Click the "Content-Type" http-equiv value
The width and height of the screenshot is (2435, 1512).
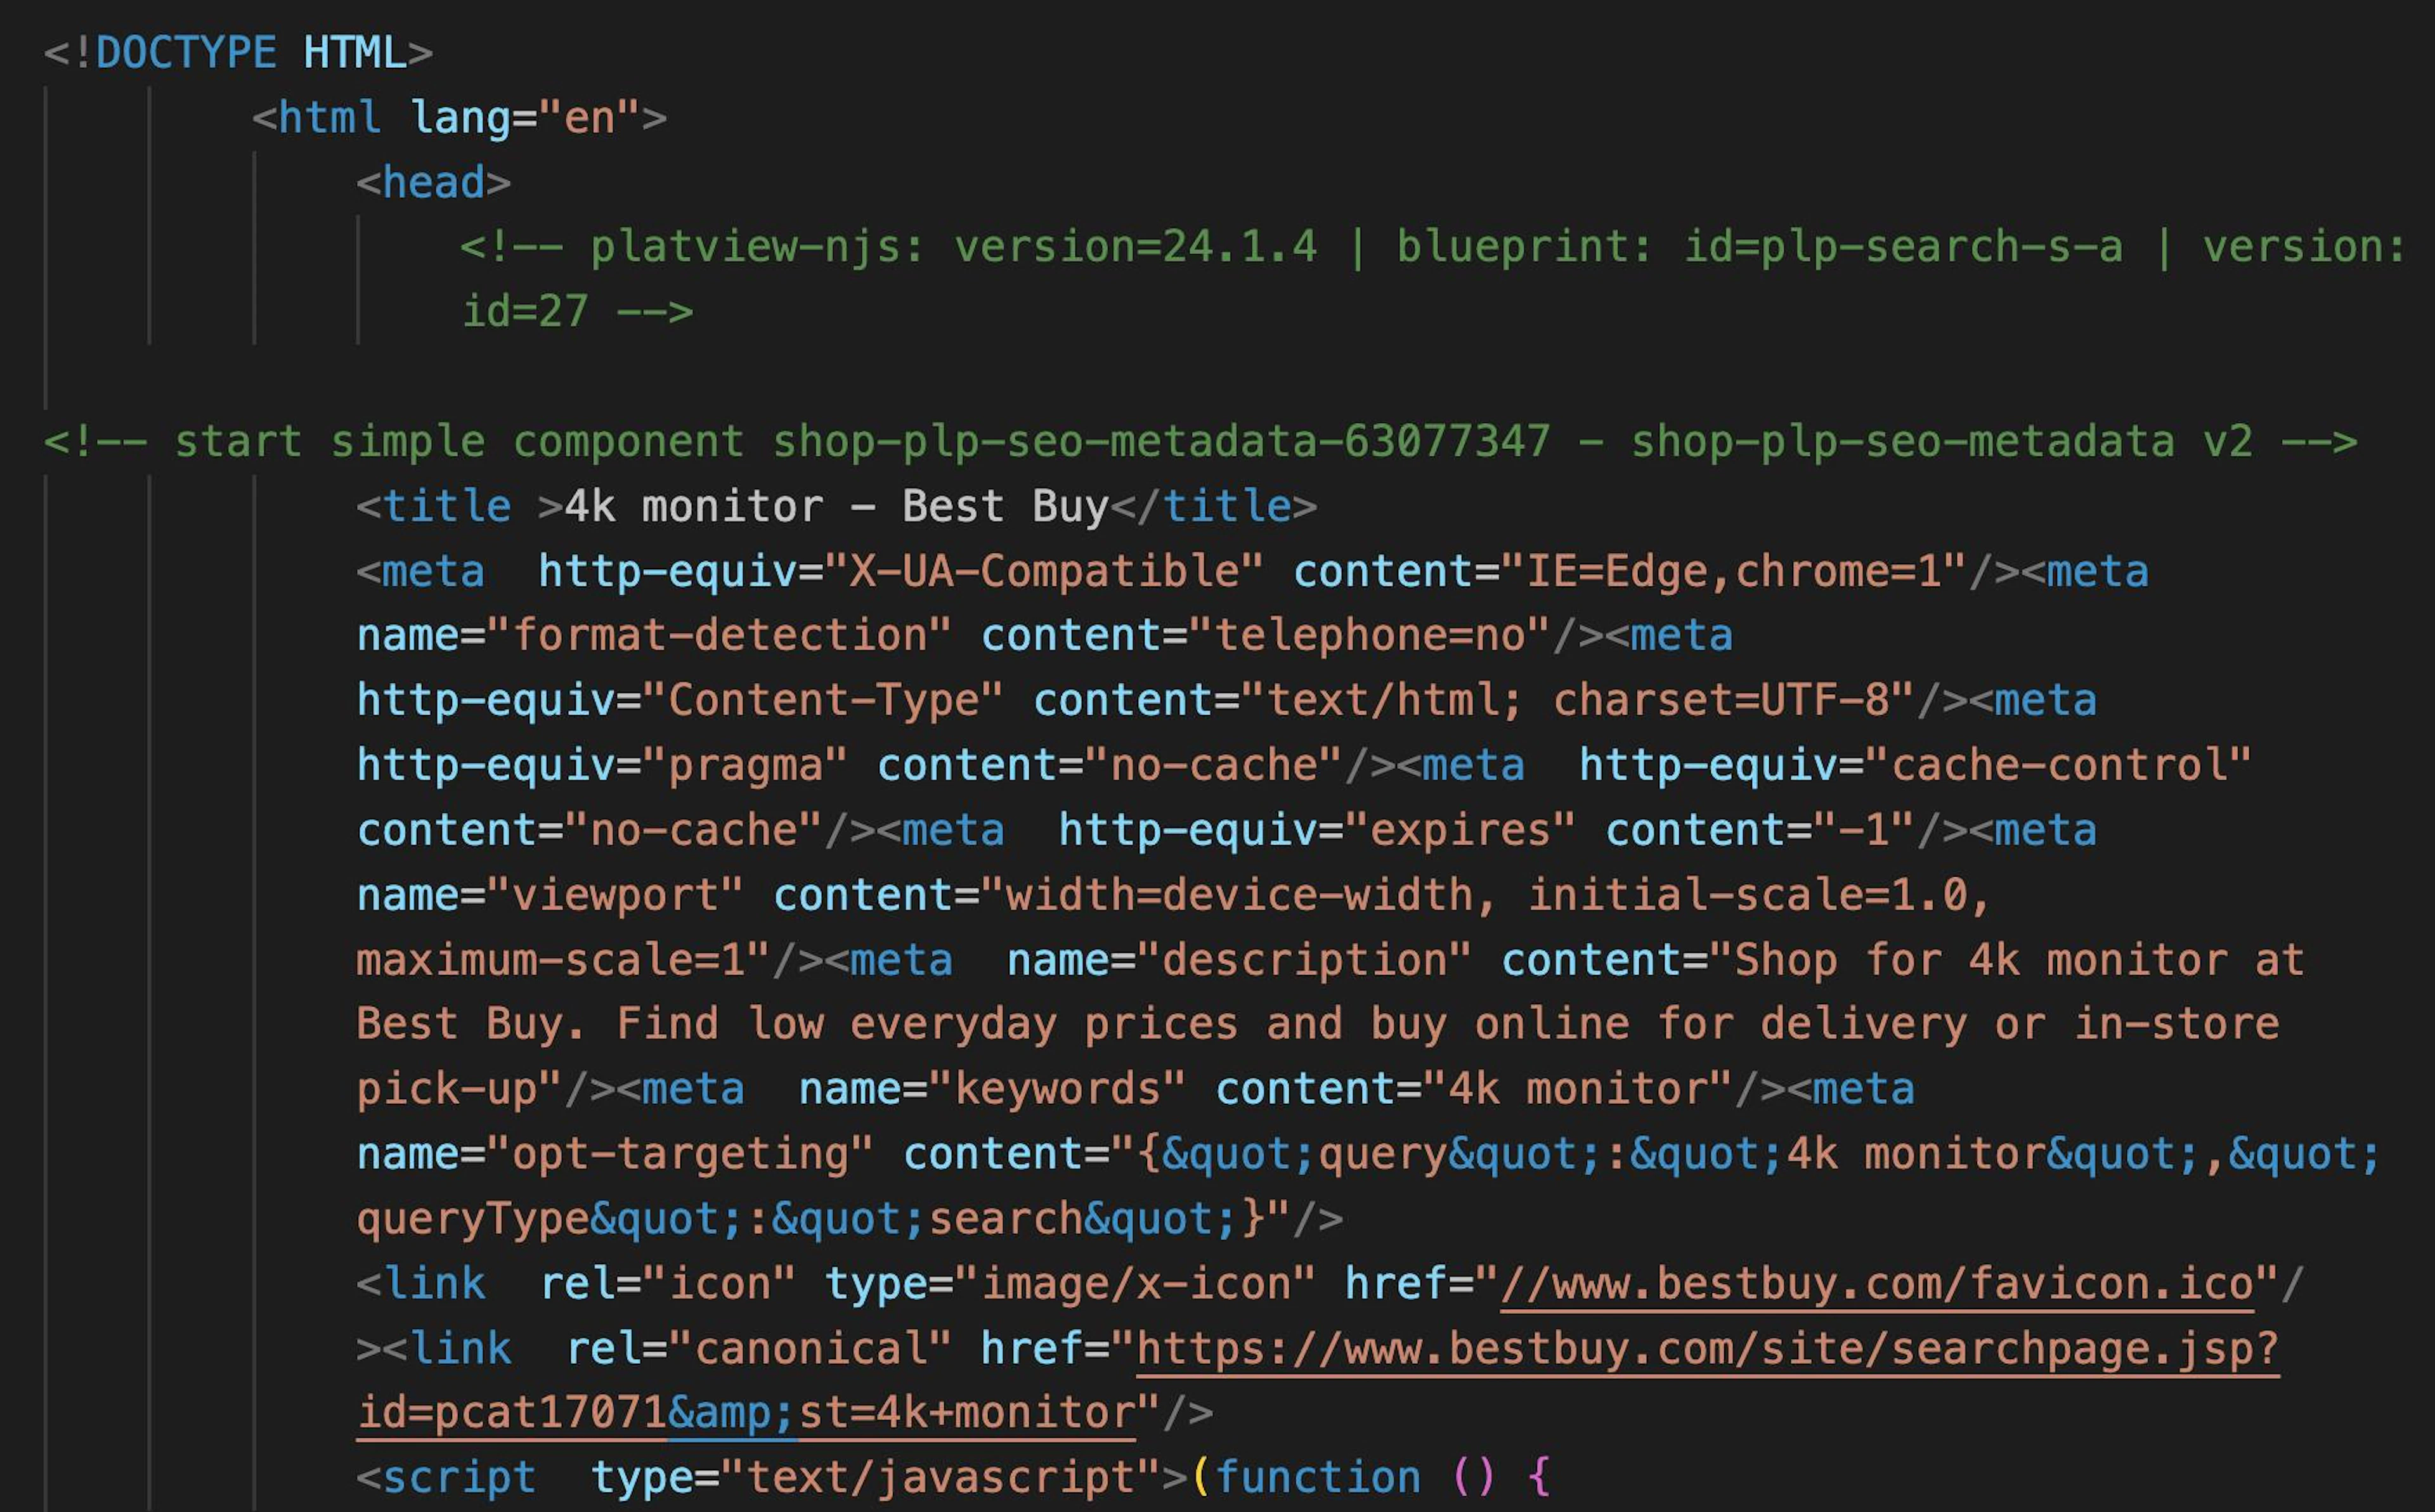coord(823,700)
